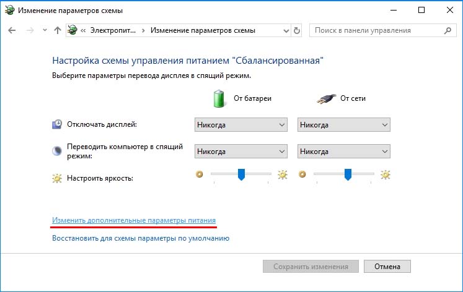
Task: Click Восстановить для схемы параметры по умолчанию
Action: (x=141, y=238)
